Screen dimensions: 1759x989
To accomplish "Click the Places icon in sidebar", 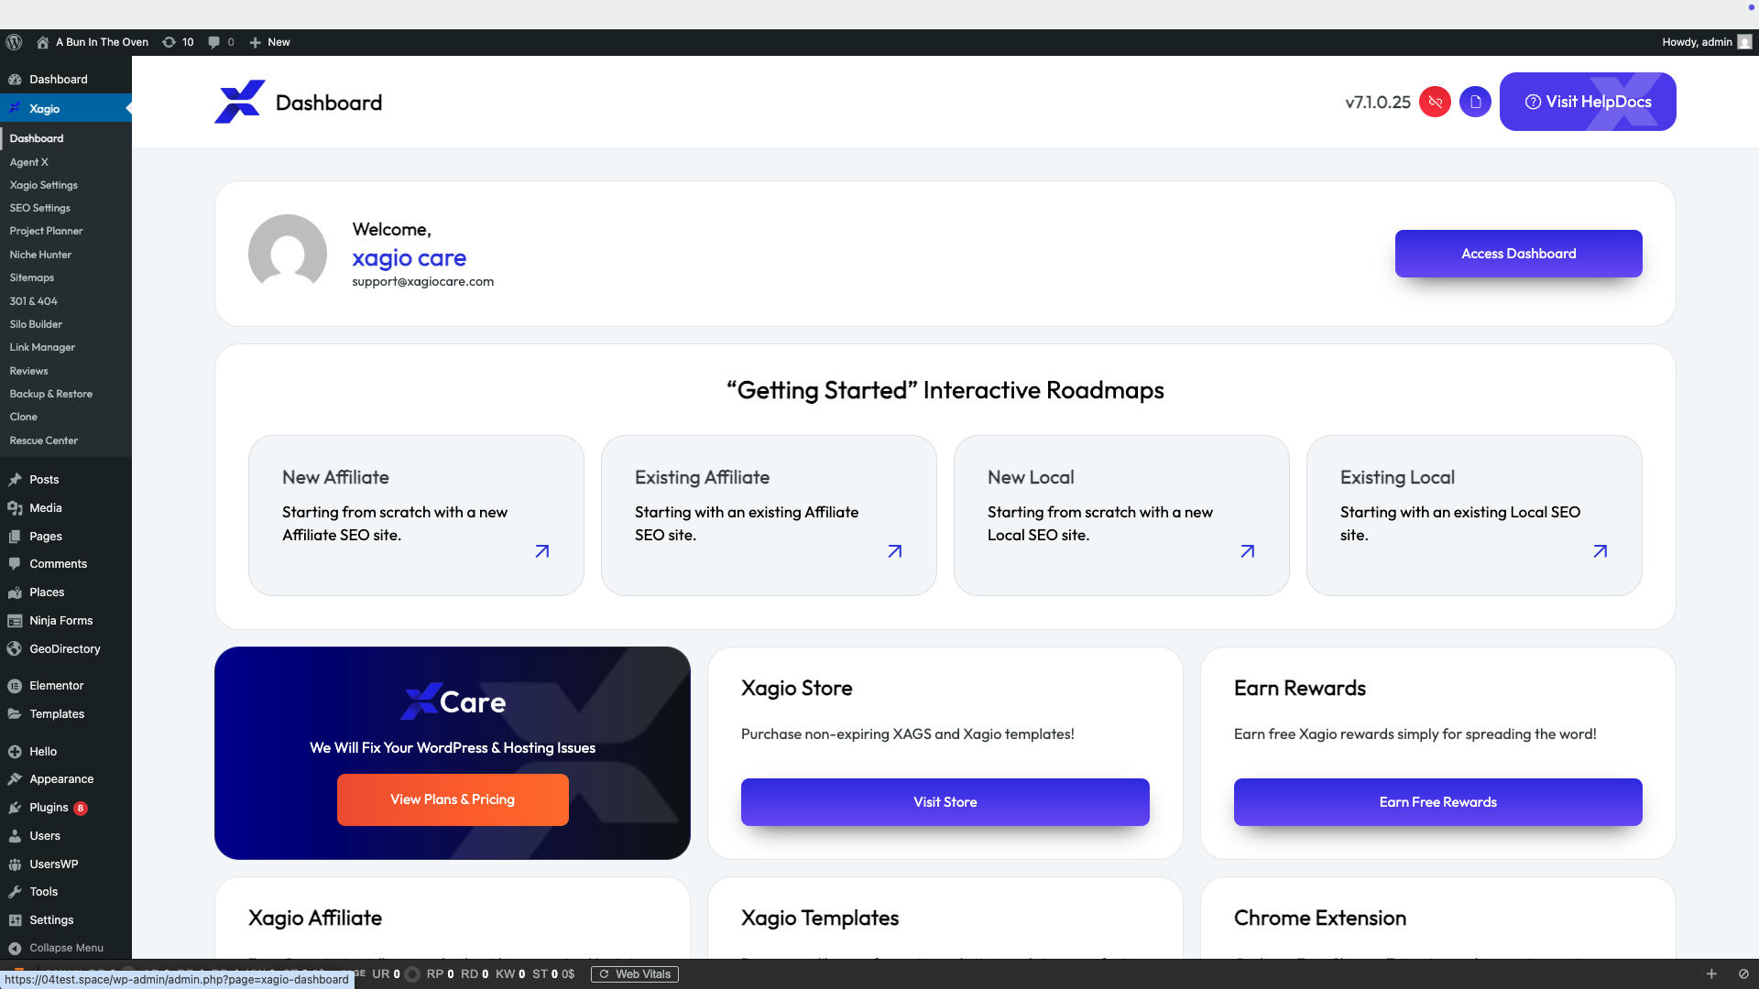I will 15,592.
